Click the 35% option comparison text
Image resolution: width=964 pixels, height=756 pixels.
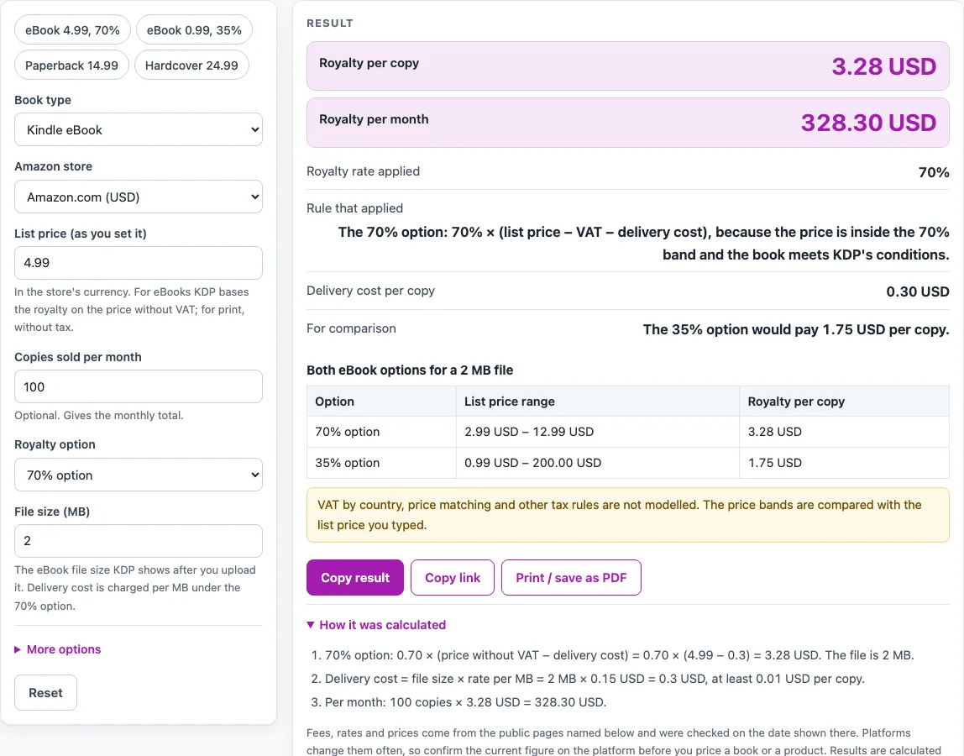[795, 330]
